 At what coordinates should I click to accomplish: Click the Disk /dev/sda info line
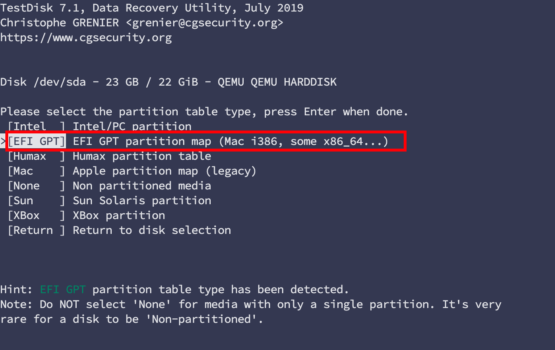(x=168, y=82)
